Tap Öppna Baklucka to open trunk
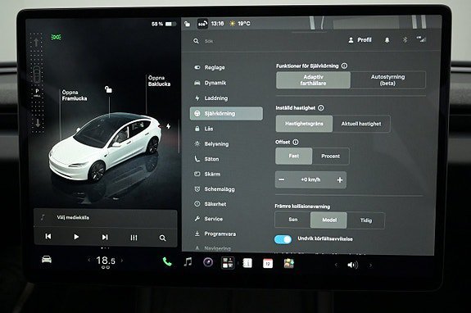Image resolution: width=471 pixels, height=313 pixels. pos(159,81)
